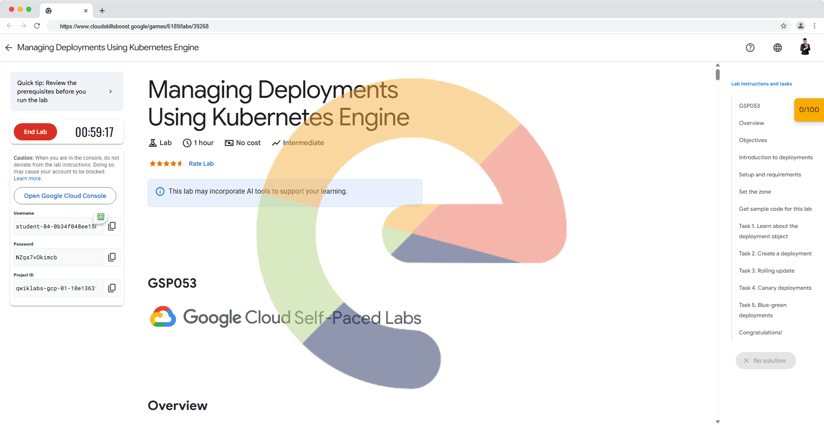Image resolution: width=824 pixels, height=425 pixels.
Task: Click the green badge icon above username
Action: point(101,217)
